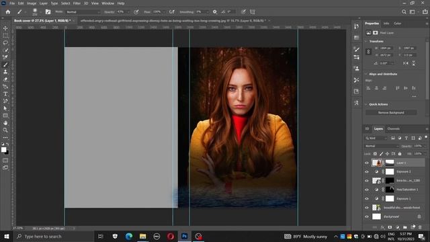Open the Smoothing dropdown arrow
This screenshot has height=242, width=430.
[207, 12]
